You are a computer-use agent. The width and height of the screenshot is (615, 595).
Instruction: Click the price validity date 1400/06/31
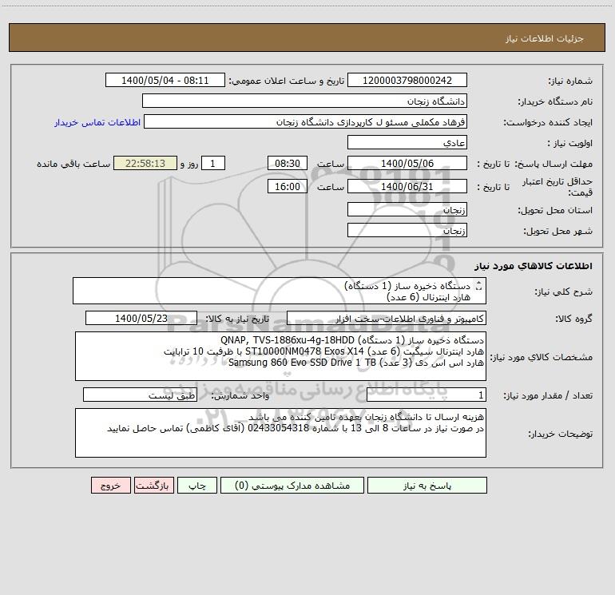407,186
